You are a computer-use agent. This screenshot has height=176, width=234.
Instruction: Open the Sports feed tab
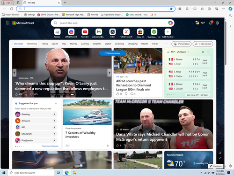click(55, 44)
